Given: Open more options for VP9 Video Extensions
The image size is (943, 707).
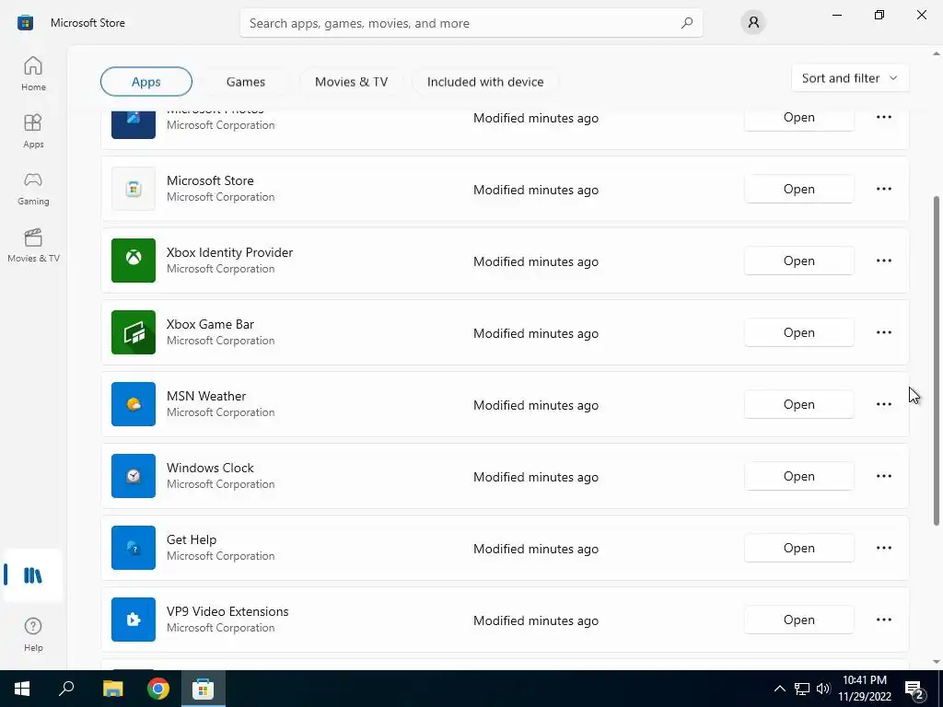Looking at the screenshot, I should click(883, 620).
